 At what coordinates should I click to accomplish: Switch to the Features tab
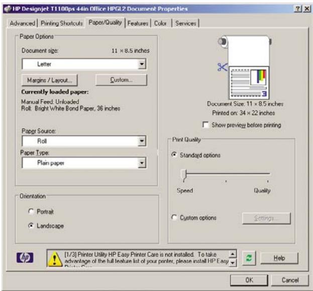[x=138, y=23]
